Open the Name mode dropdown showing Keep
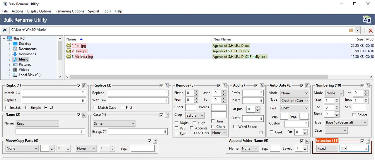The image size is (375, 160). point(37,123)
